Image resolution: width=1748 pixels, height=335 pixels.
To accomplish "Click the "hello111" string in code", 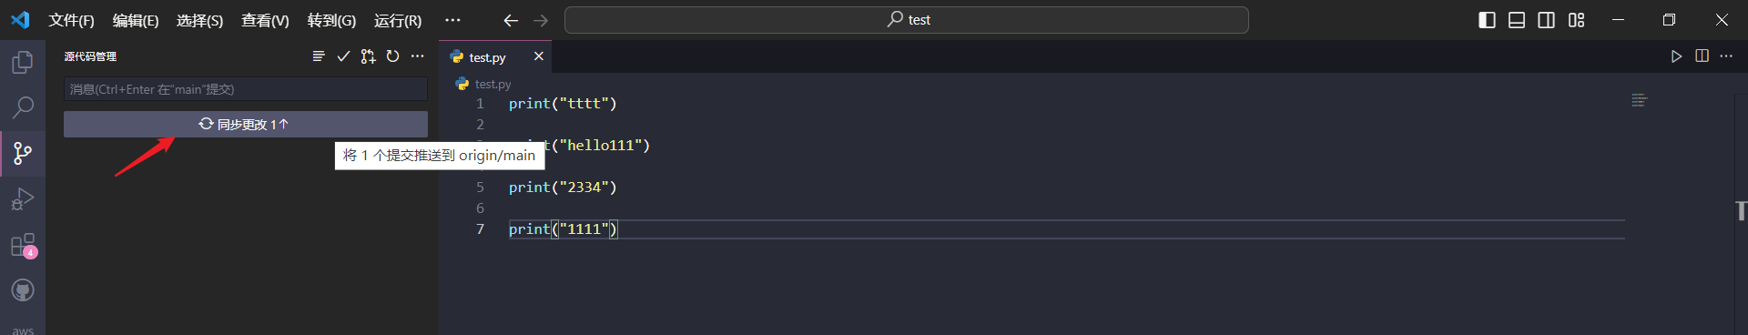I will [x=601, y=146].
